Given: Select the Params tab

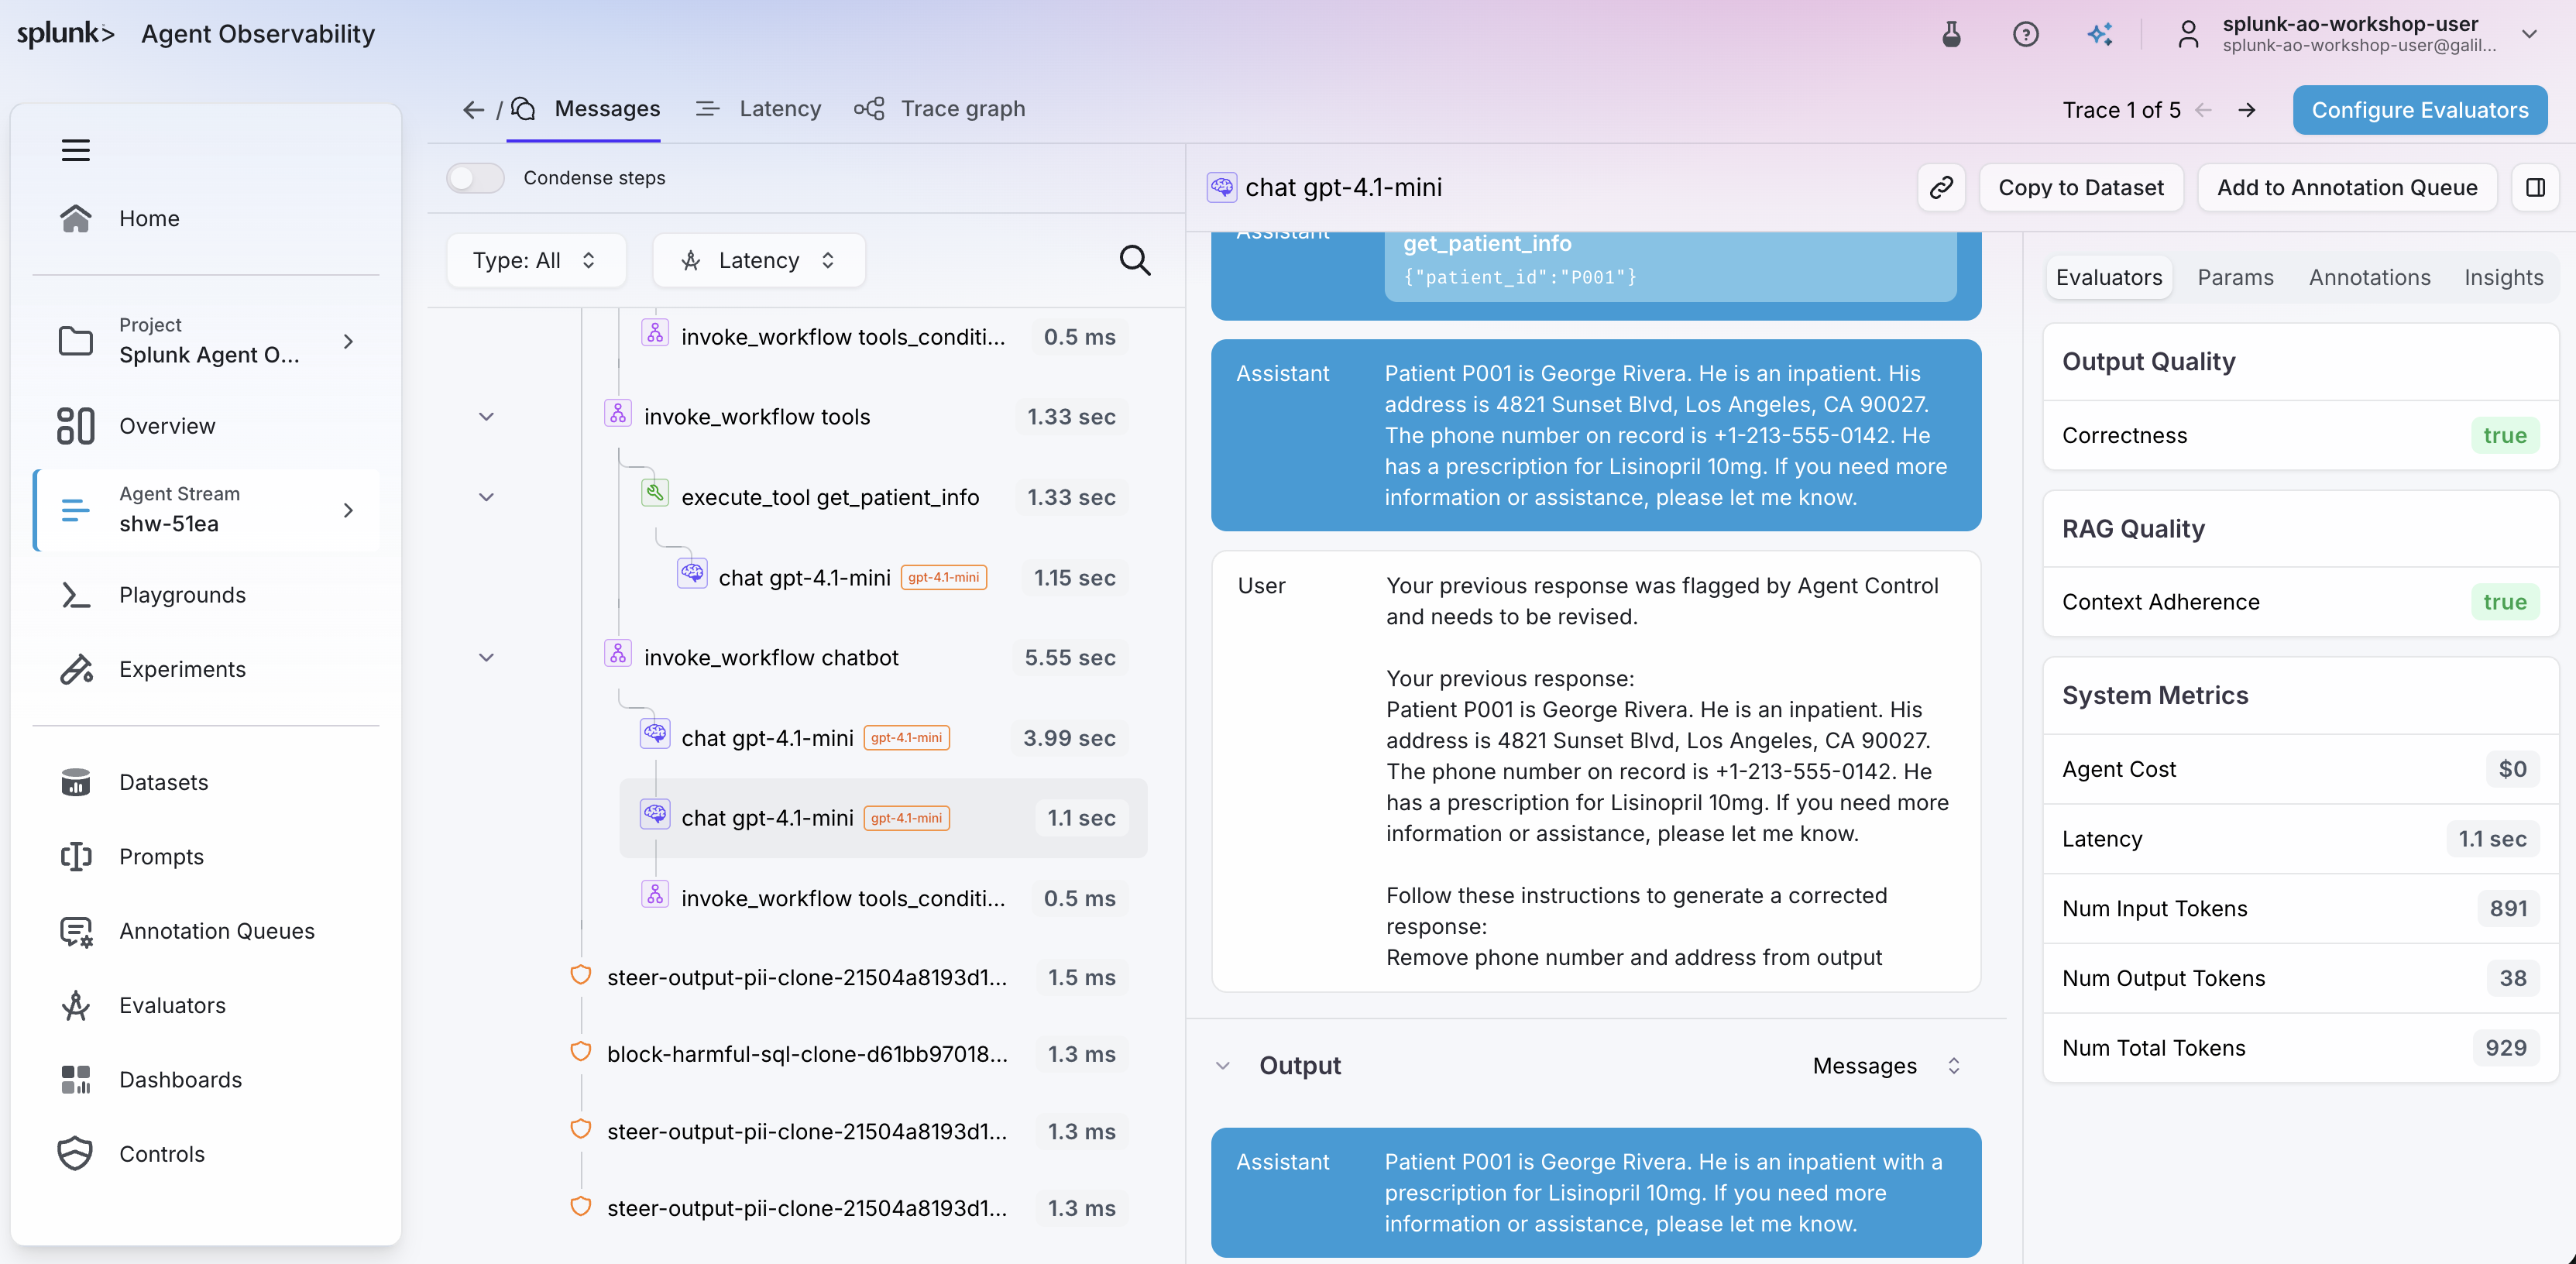Looking at the screenshot, I should (x=2235, y=278).
